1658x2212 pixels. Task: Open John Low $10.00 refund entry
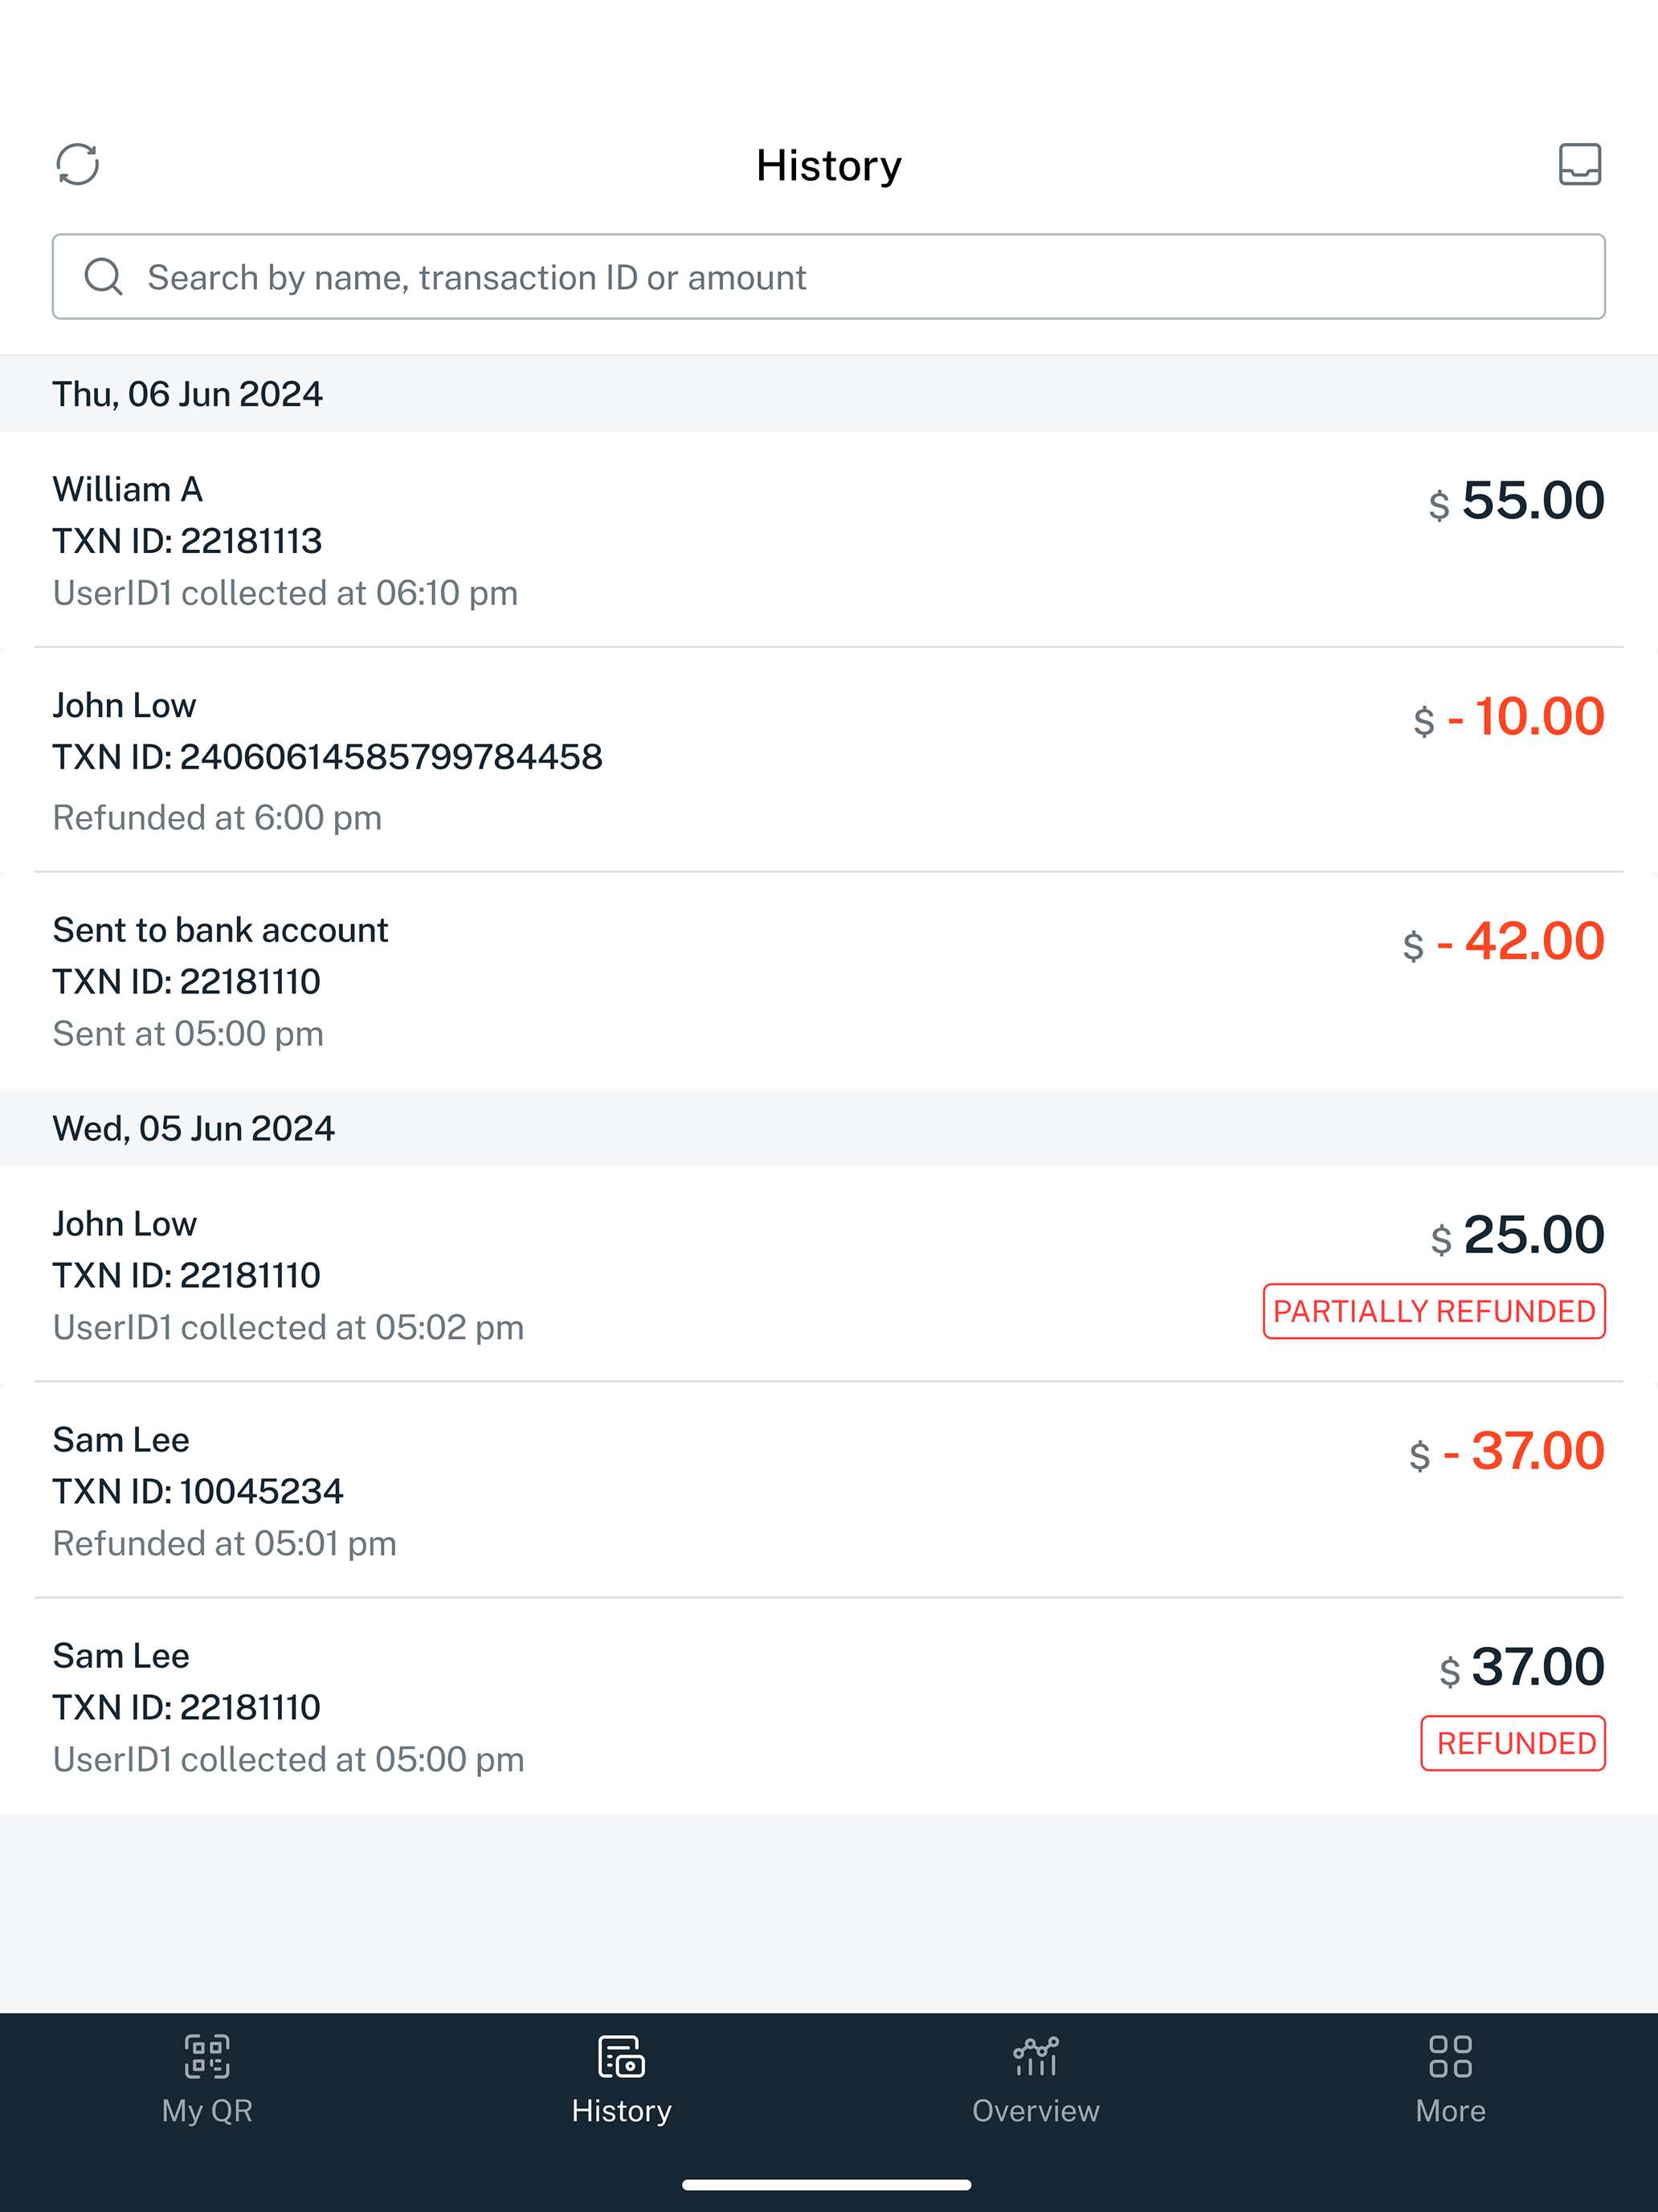click(828, 760)
